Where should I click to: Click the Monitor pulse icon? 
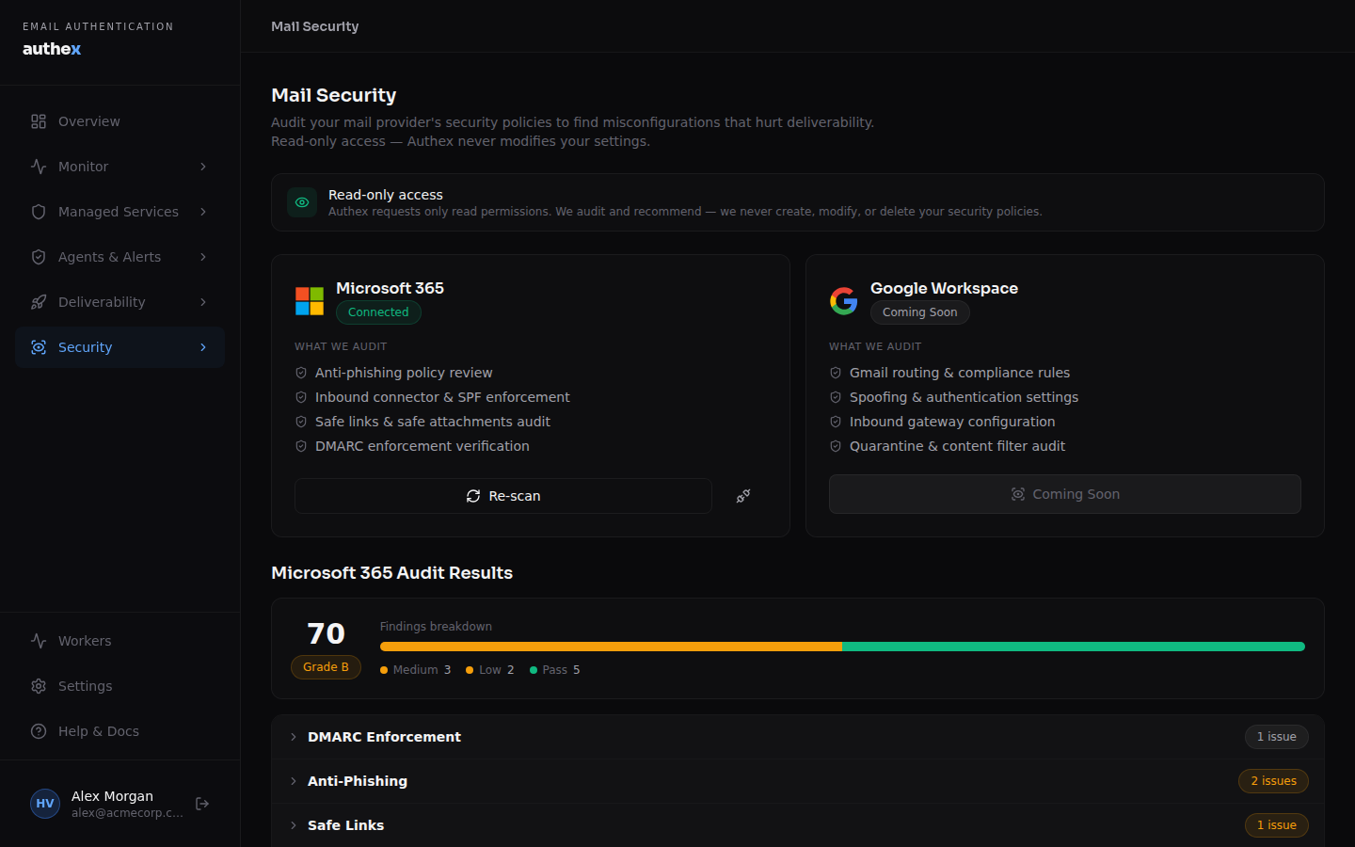click(x=39, y=167)
